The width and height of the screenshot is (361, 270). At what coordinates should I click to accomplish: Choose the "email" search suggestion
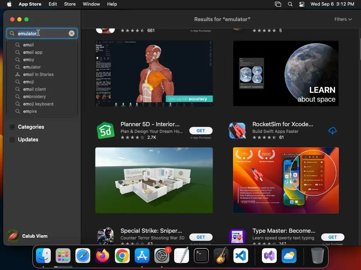(x=42, y=45)
